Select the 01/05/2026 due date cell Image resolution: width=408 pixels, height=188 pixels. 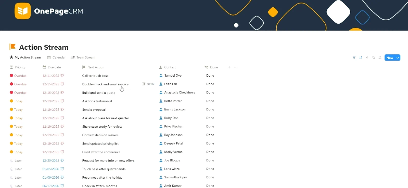(51, 169)
